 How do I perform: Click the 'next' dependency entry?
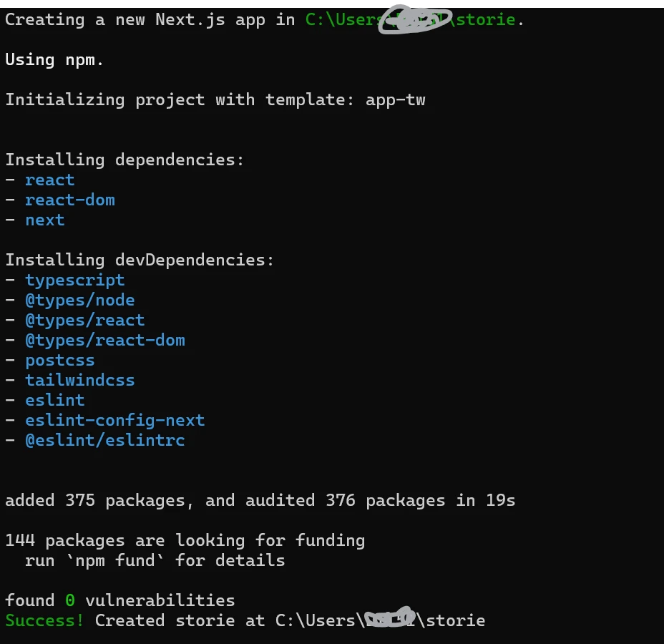tap(45, 220)
